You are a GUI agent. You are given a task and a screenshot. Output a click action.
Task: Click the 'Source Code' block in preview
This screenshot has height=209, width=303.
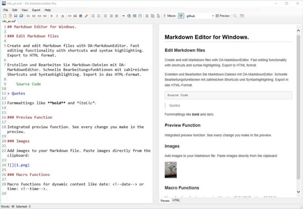tap(228, 95)
